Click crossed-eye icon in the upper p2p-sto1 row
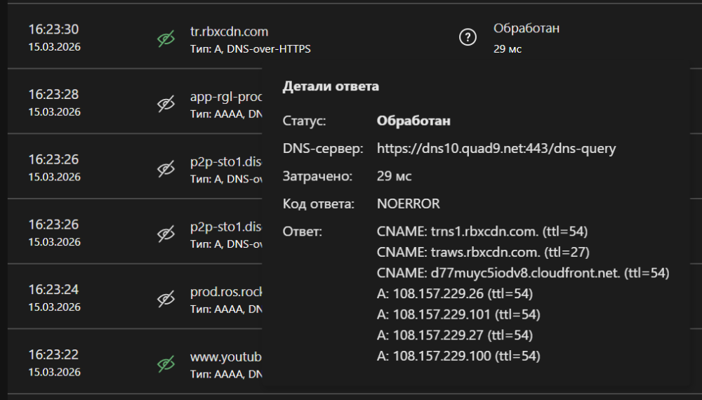 coord(166,168)
